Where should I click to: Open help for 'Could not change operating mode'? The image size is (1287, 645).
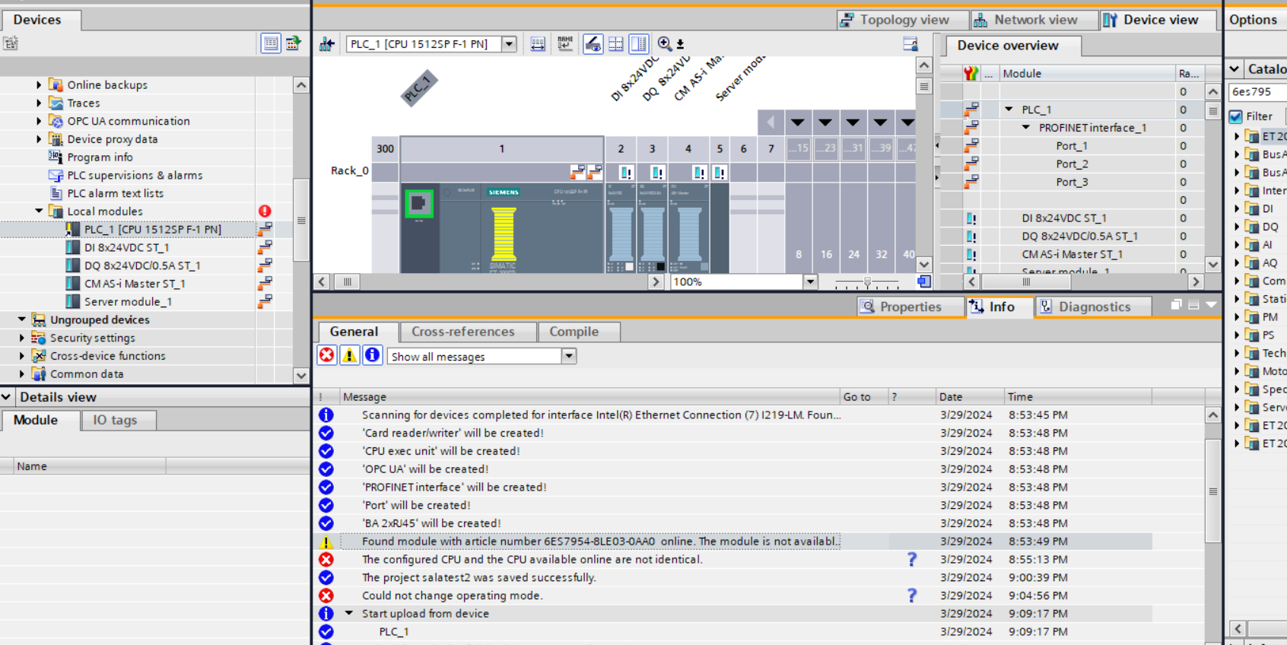[912, 596]
